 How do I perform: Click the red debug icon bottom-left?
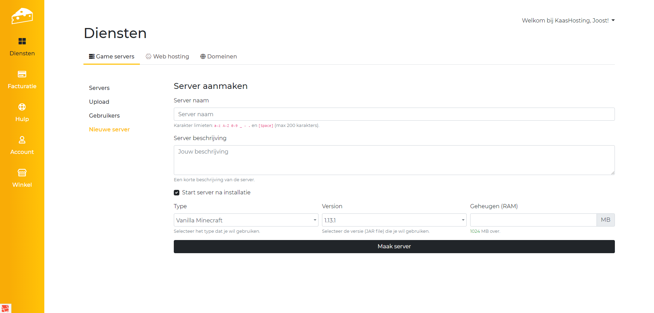coord(5,309)
